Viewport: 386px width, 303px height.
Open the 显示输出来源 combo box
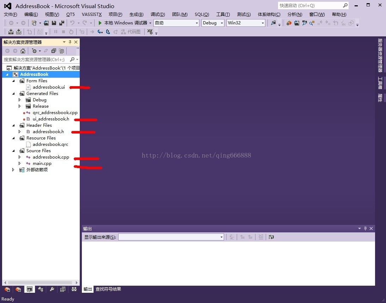point(171,237)
